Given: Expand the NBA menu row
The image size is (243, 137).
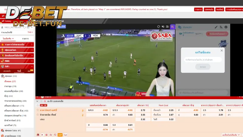Looking at the screenshot, I should pyautogui.click(x=17, y=61).
